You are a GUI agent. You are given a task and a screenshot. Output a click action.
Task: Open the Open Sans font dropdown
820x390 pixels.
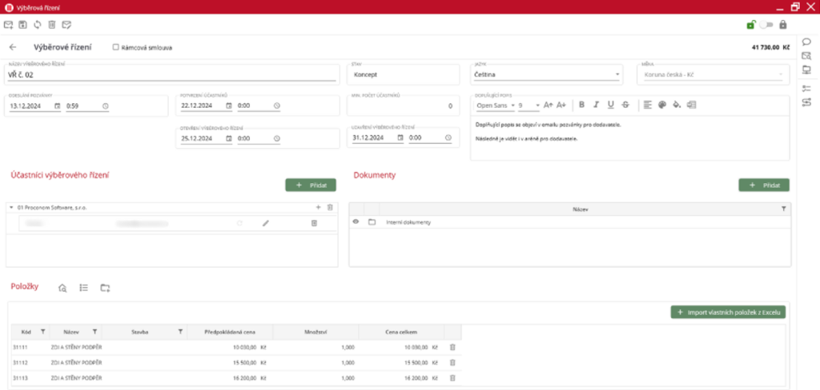point(512,105)
